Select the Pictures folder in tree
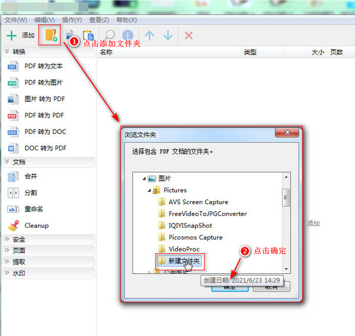This screenshot has height=336, width=355. pyautogui.click(x=170, y=190)
